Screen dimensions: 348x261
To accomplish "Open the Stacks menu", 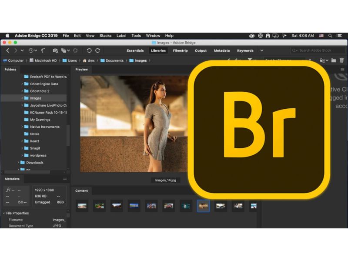I will [x=105, y=36].
